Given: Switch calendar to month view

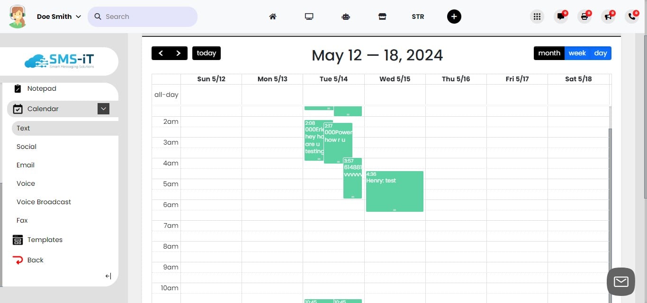Looking at the screenshot, I should (549, 53).
